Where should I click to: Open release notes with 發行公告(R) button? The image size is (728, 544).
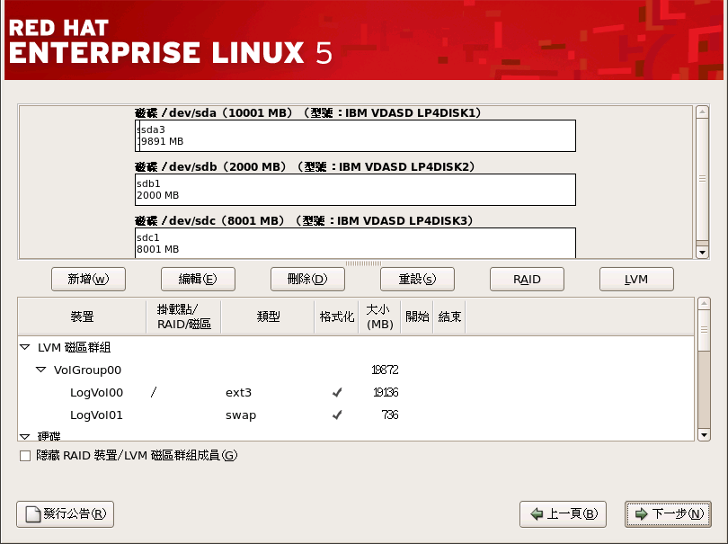point(65,513)
